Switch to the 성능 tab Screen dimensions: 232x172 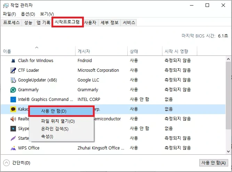tap(28, 23)
